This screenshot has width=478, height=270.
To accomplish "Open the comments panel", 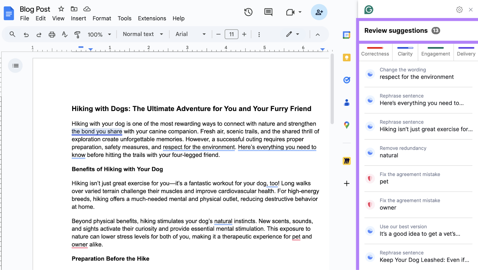I will pos(268,12).
